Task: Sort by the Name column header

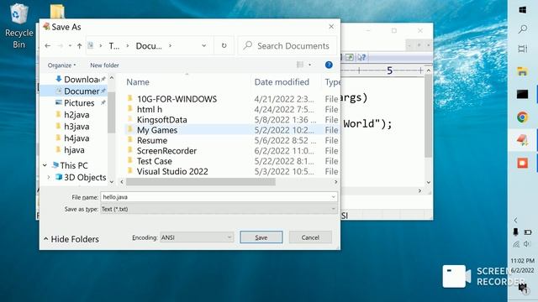Action: pyautogui.click(x=138, y=82)
